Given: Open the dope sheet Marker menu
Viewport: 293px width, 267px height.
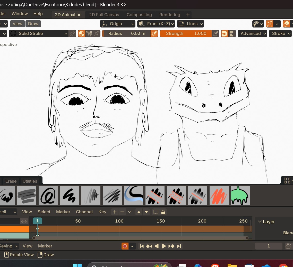Looking at the screenshot, I should [63, 212].
